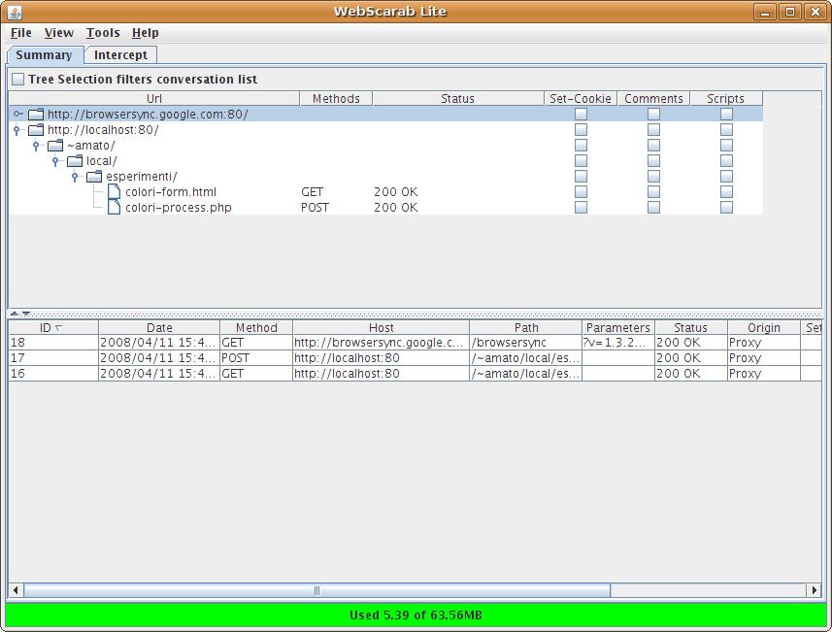Viewport: 832px width, 632px height.
Task: Toggle Comments checkbox for local/ row
Action: [653, 161]
